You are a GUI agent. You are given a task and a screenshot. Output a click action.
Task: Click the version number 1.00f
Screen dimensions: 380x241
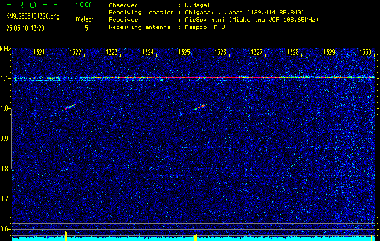click(x=83, y=5)
